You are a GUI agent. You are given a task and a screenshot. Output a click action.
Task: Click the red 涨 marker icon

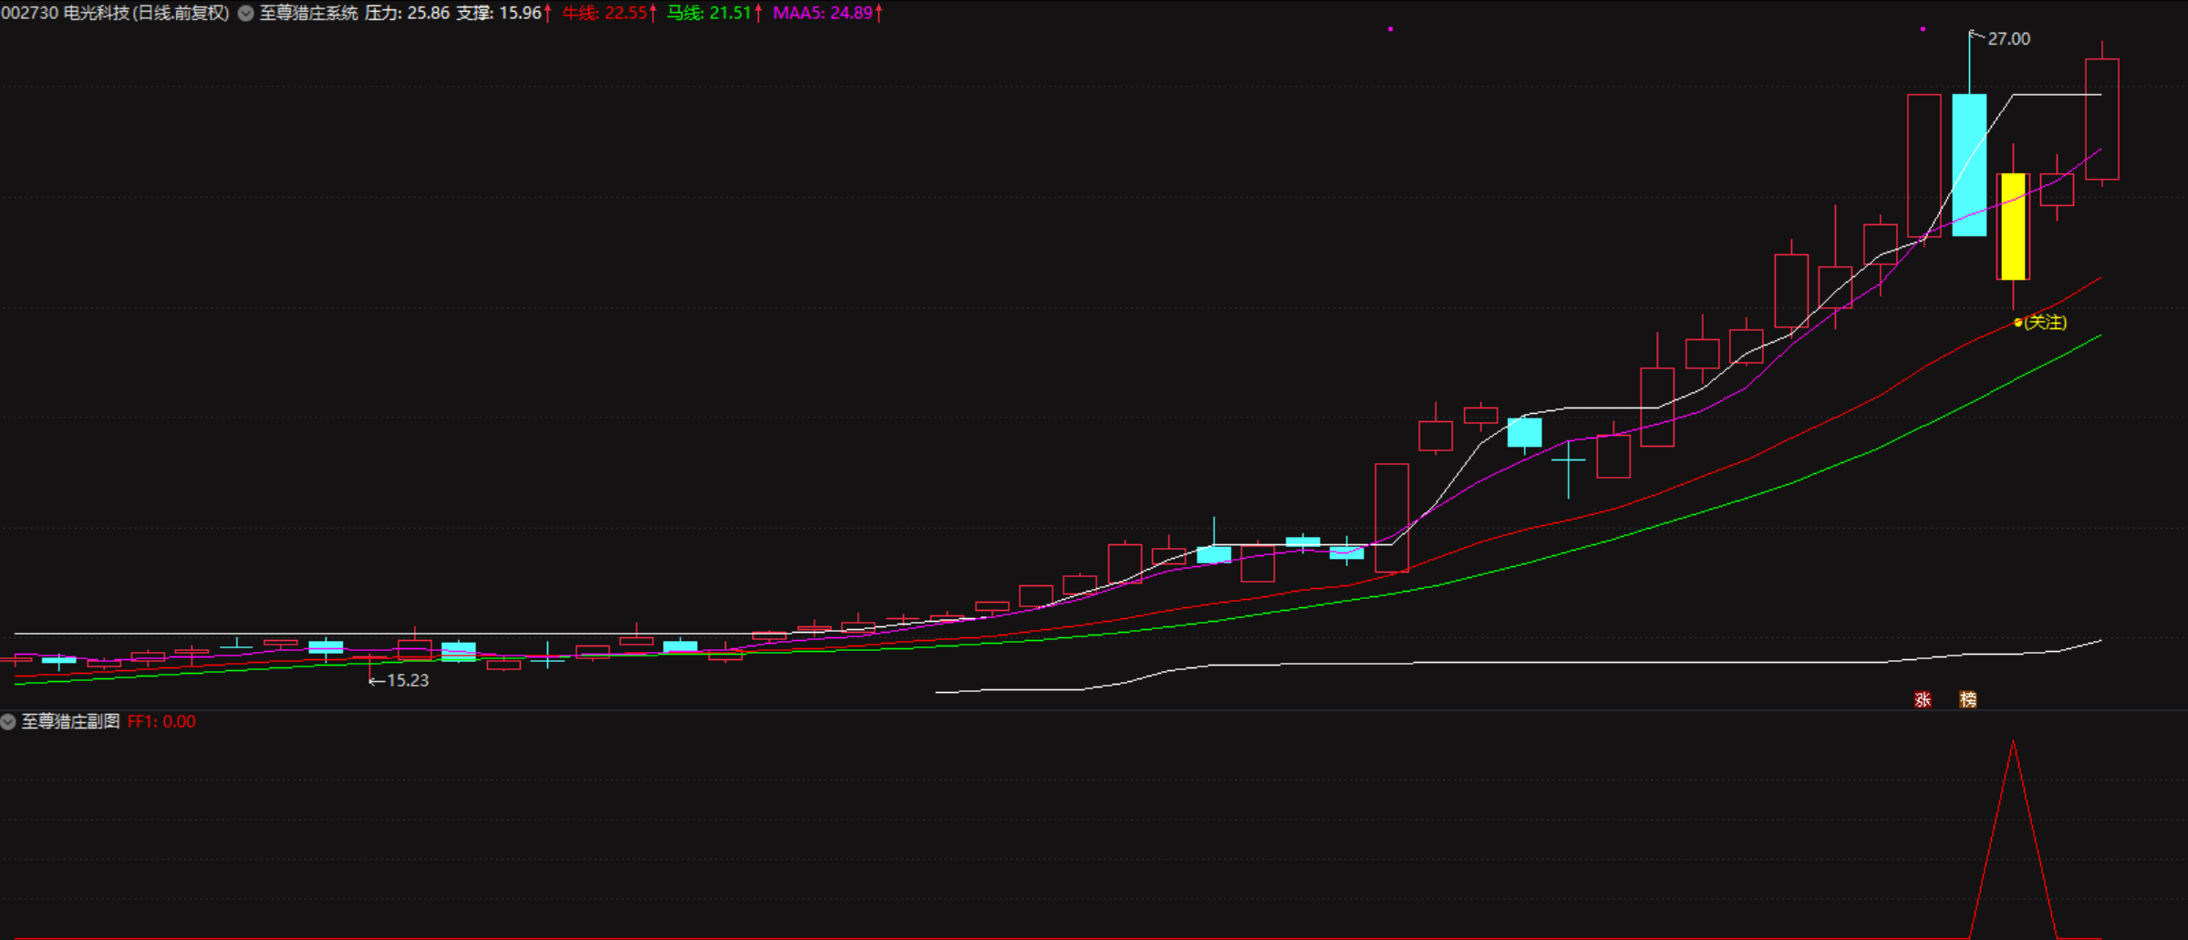(1923, 699)
